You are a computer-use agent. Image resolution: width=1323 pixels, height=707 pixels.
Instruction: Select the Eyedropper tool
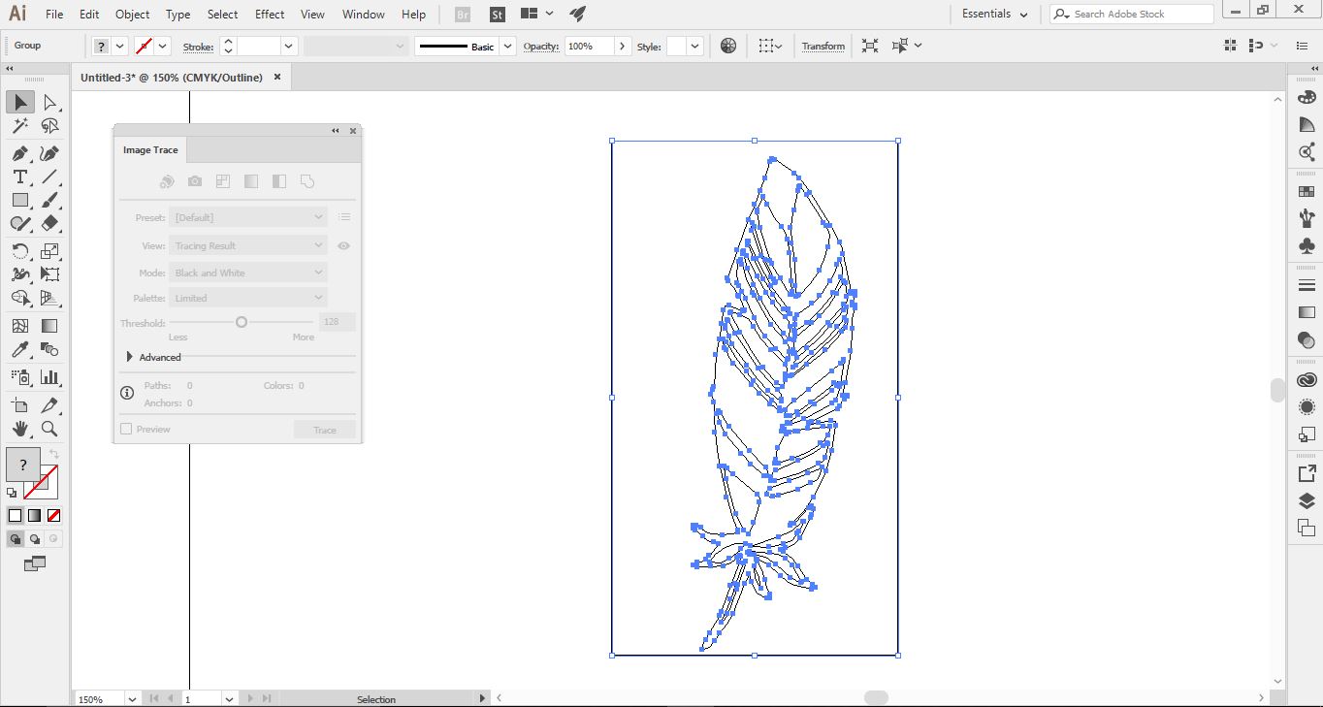[x=20, y=349]
